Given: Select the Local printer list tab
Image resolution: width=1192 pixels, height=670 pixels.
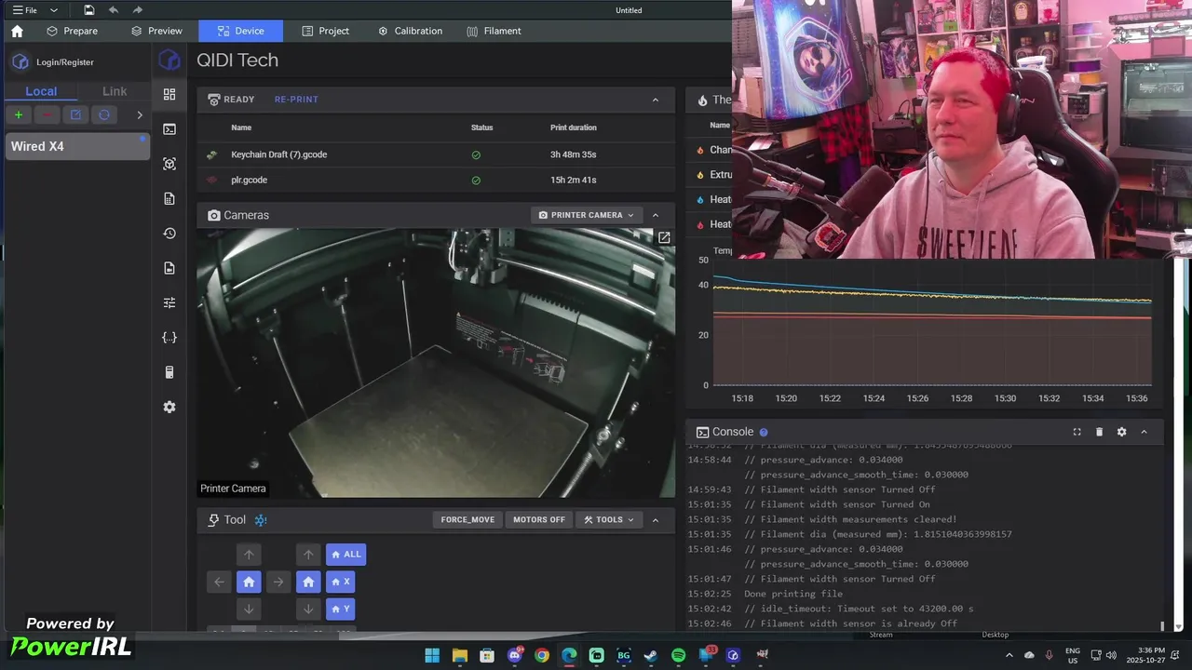Looking at the screenshot, I should coord(41,91).
